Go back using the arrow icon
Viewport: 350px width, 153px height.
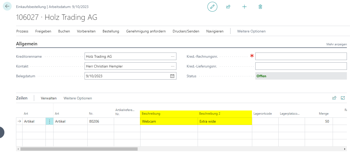[x=7, y=6]
